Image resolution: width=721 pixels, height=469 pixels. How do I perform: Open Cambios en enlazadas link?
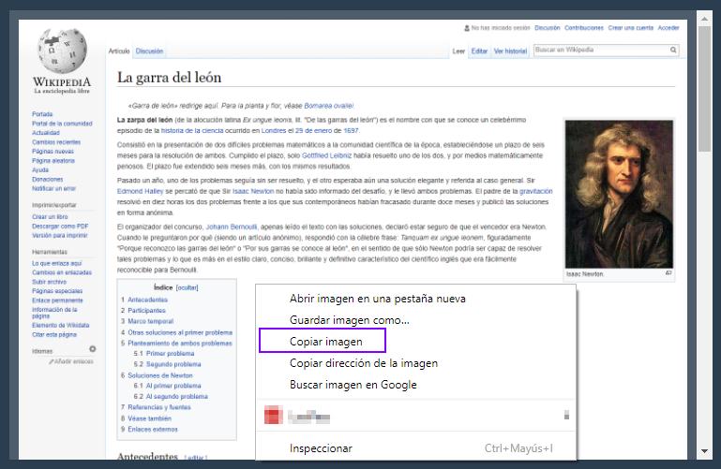(x=62, y=272)
